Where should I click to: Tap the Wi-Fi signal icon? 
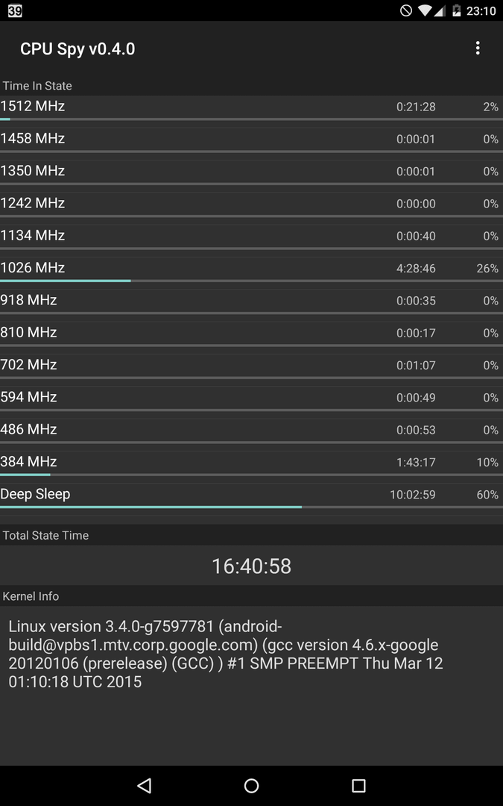click(x=425, y=10)
